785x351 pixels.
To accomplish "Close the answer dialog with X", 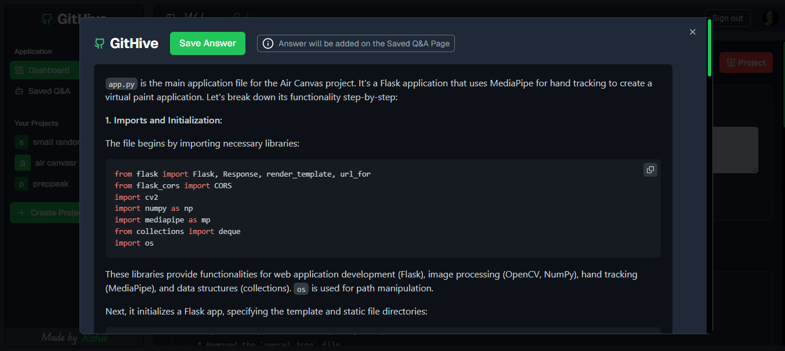I will tap(692, 32).
